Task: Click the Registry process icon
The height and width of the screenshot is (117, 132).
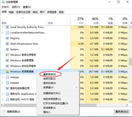Action: pos(7,38)
